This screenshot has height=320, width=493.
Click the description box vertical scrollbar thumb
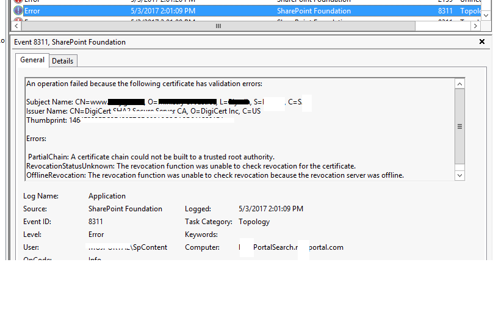460,126
